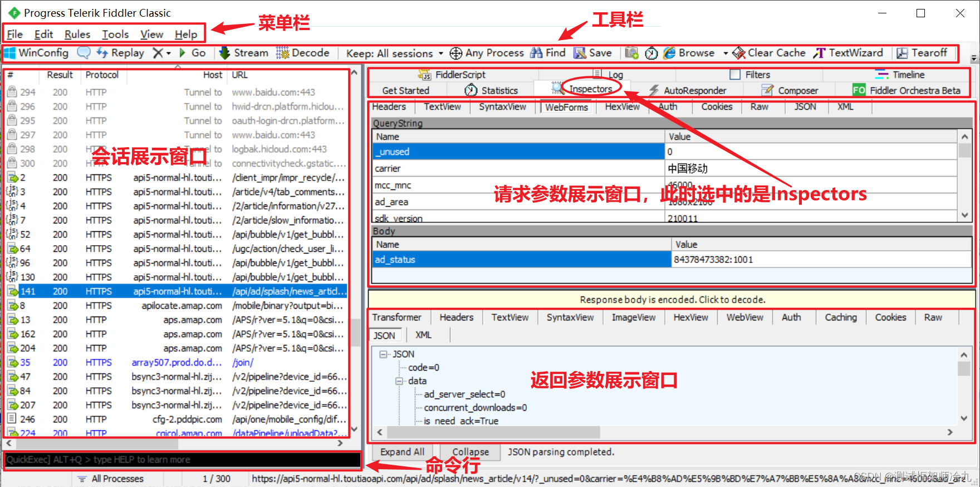Toggle the Filters tab checkbox
Image resolution: width=980 pixels, height=487 pixels.
(735, 75)
